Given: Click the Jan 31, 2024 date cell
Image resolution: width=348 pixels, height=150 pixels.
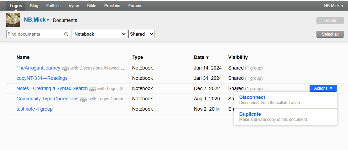Looking at the screenshot, I should pos(208,78).
